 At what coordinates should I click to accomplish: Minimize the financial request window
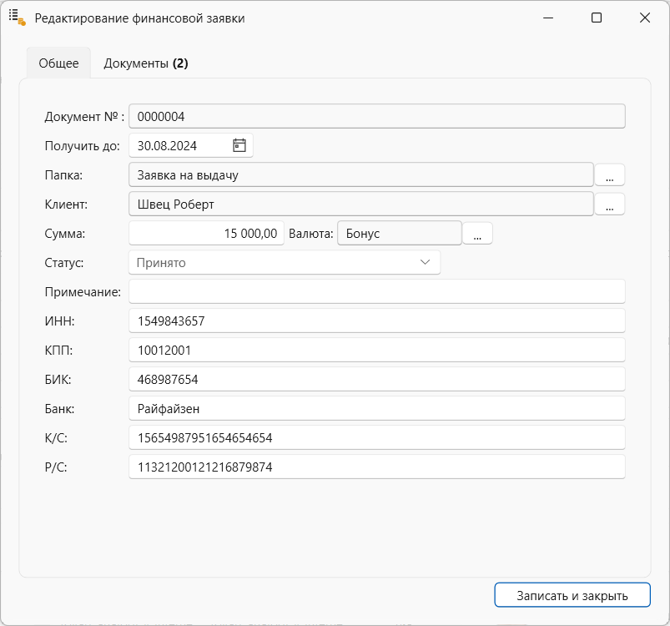548,18
